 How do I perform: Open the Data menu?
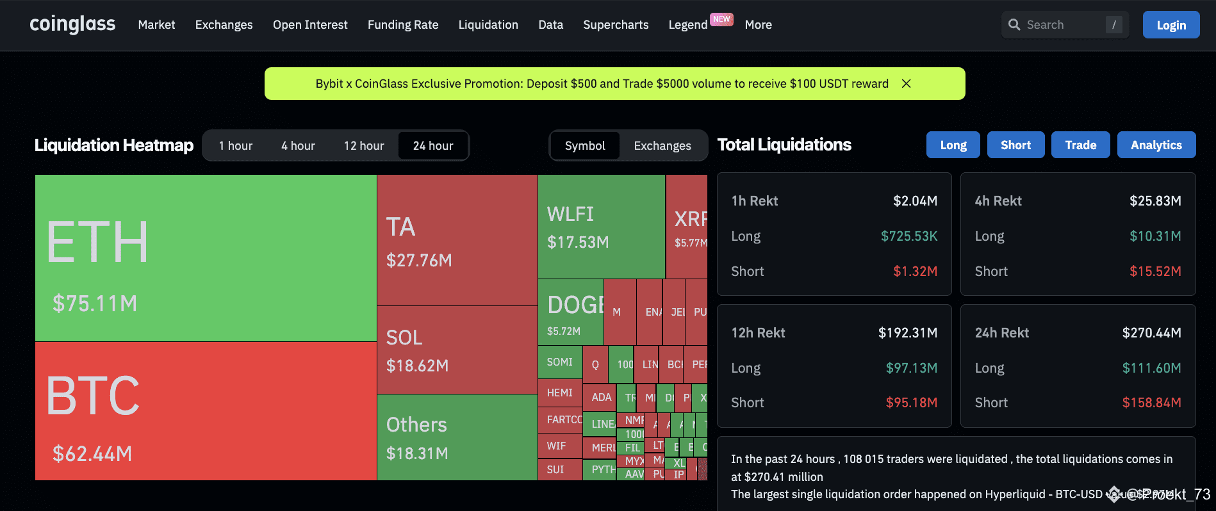(550, 25)
